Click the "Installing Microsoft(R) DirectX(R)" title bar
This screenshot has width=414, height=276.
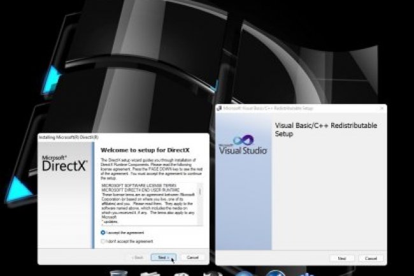point(124,137)
